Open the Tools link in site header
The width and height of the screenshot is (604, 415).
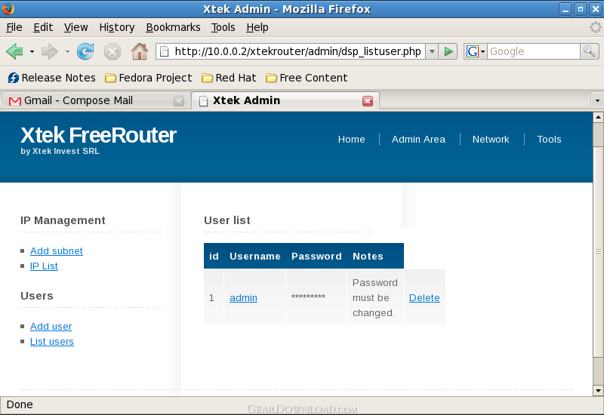pos(549,140)
